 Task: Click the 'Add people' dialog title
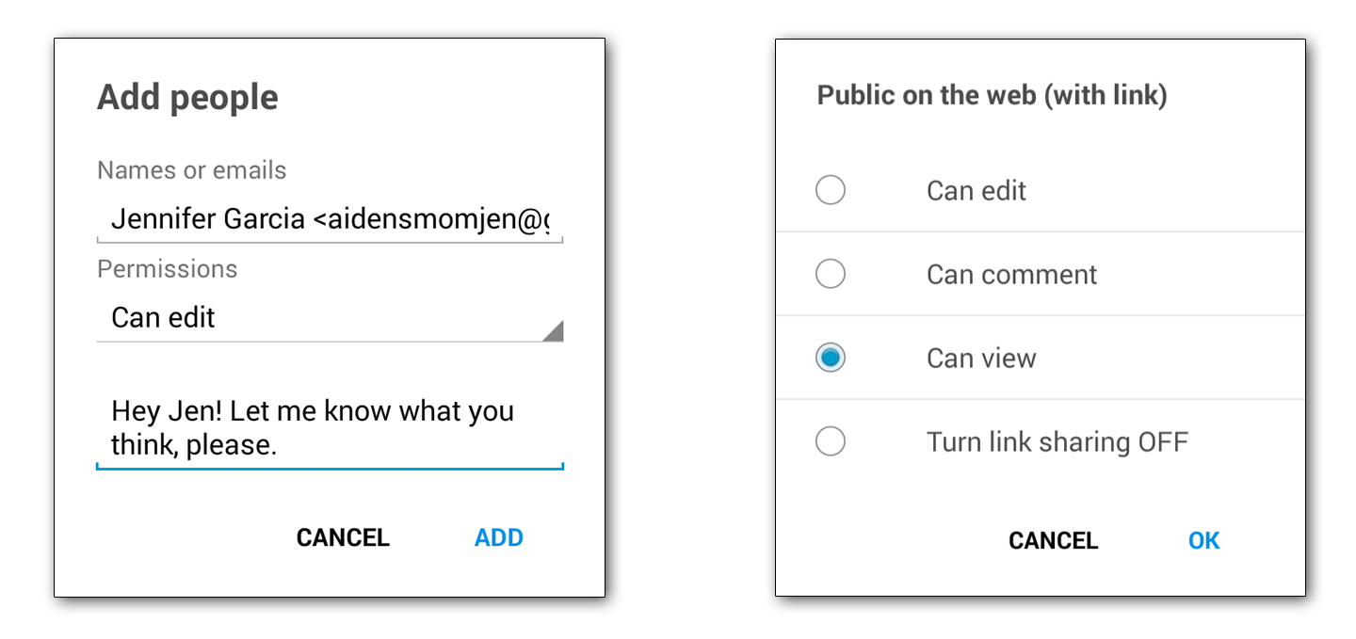[187, 98]
